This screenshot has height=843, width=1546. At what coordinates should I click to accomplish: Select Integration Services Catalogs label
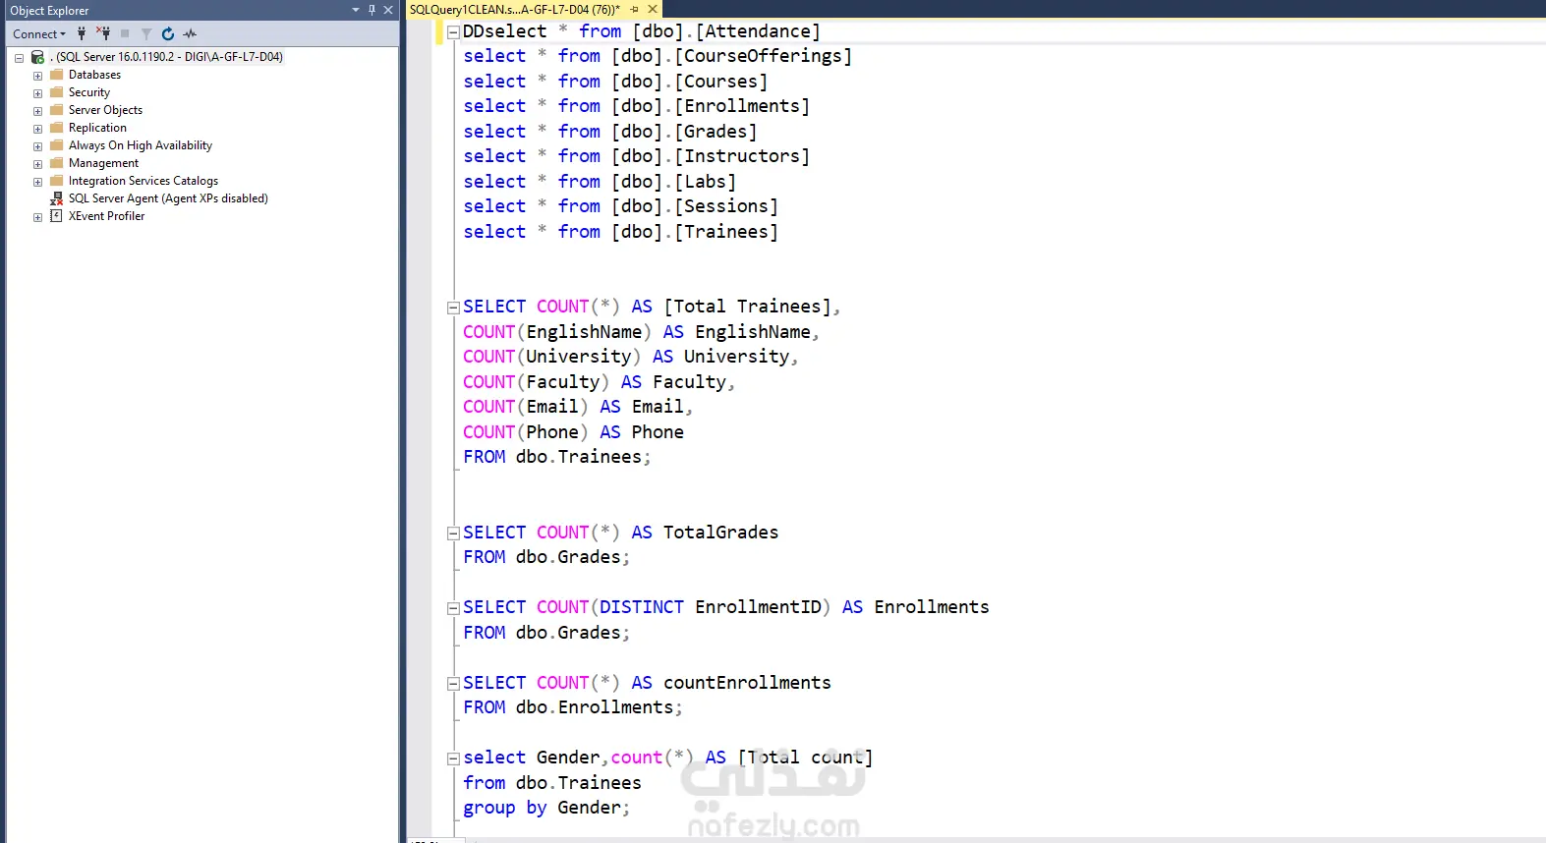point(143,181)
